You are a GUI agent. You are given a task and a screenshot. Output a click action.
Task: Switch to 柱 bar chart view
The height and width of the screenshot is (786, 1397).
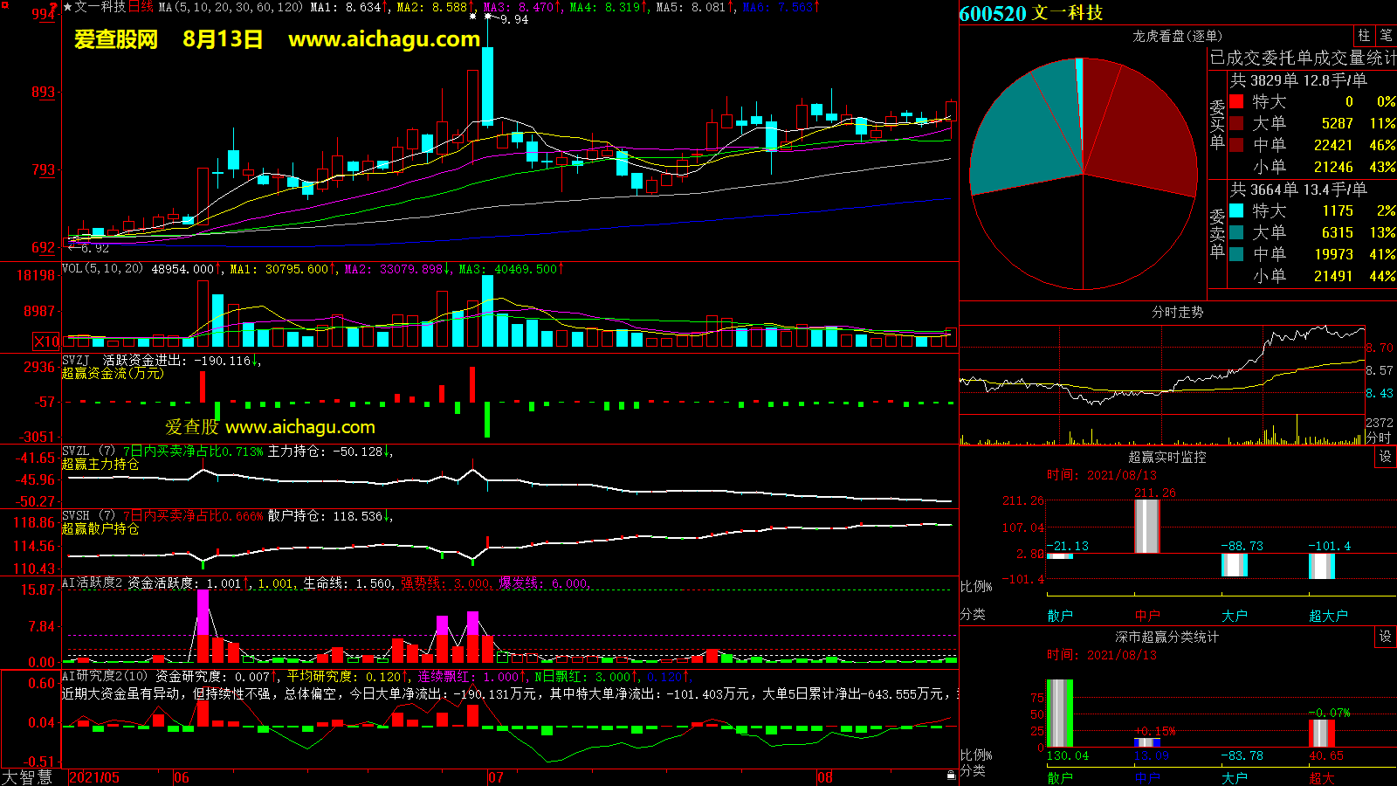coord(1364,36)
